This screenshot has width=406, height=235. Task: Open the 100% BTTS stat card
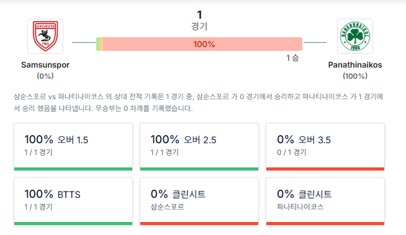pos(73,201)
